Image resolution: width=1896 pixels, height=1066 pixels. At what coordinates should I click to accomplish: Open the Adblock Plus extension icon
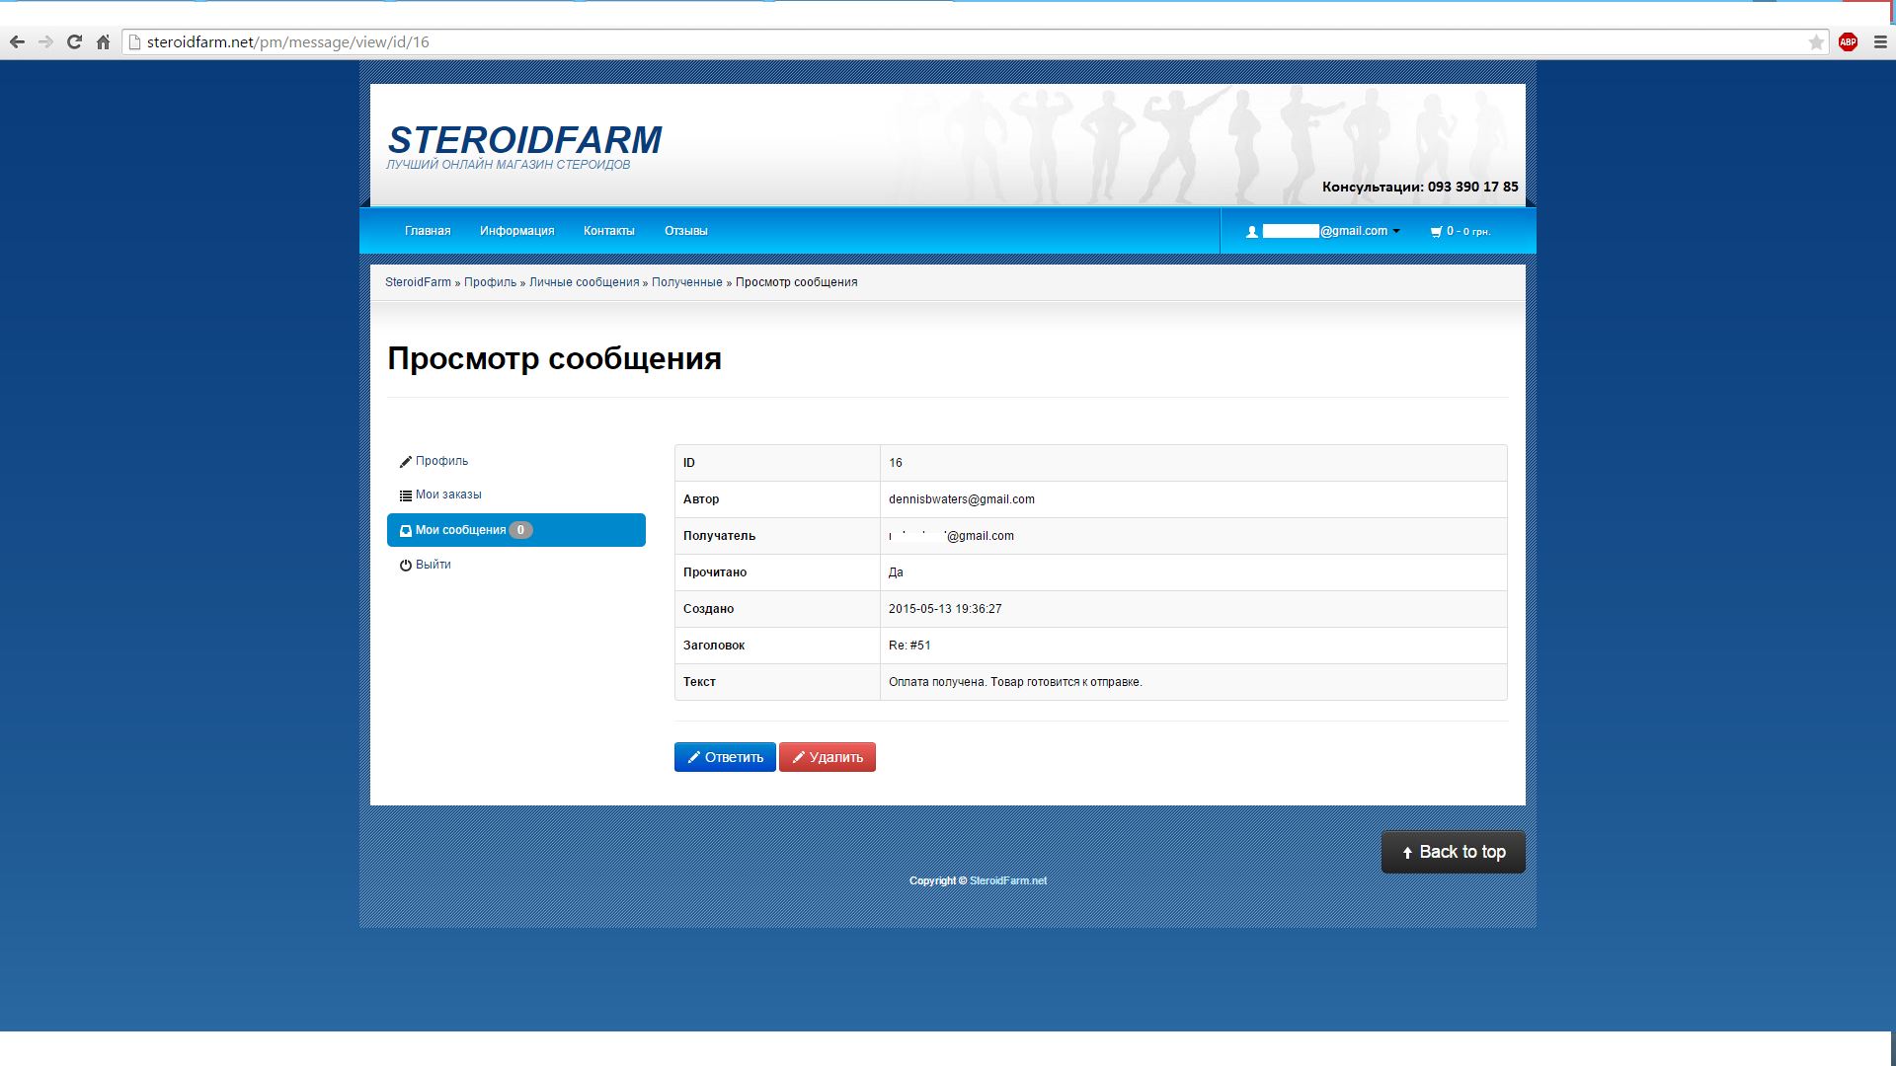1848,41
